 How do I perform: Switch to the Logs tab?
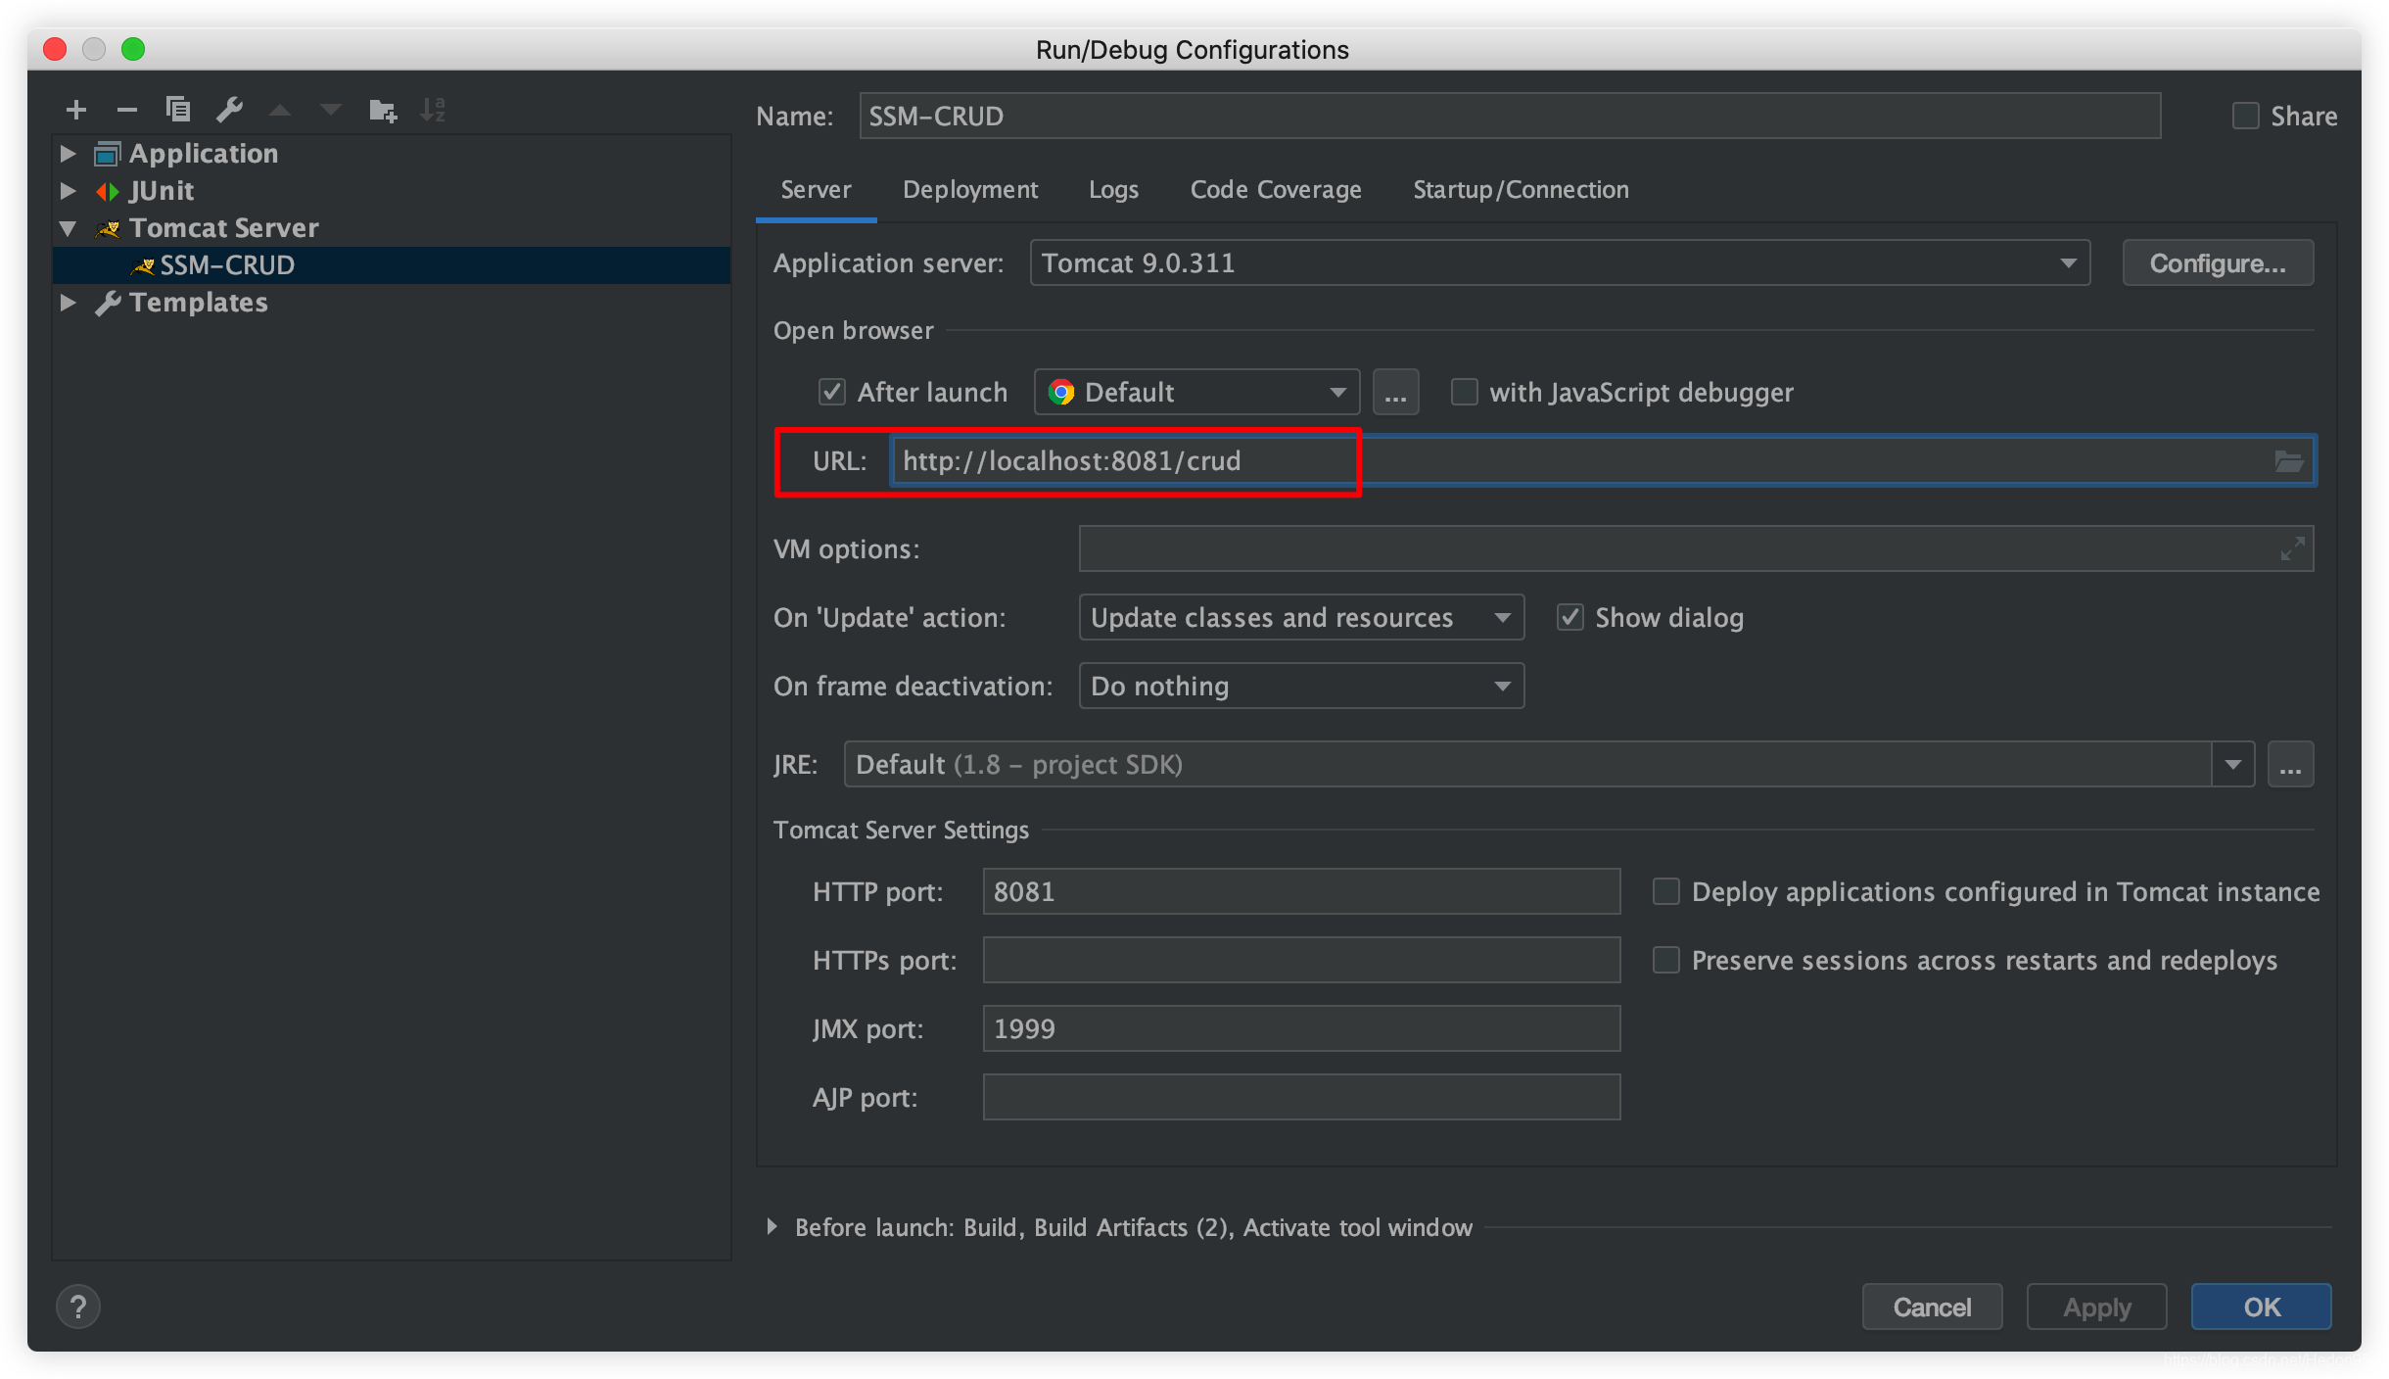1116,189
